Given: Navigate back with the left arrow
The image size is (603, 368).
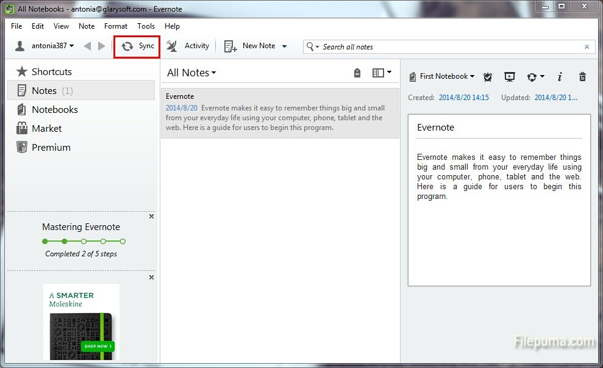Looking at the screenshot, I should [87, 46].
